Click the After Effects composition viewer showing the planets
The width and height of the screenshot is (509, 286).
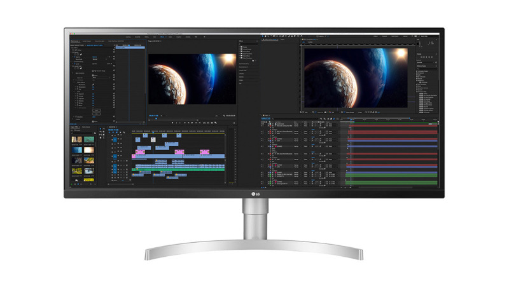(356, 78)
